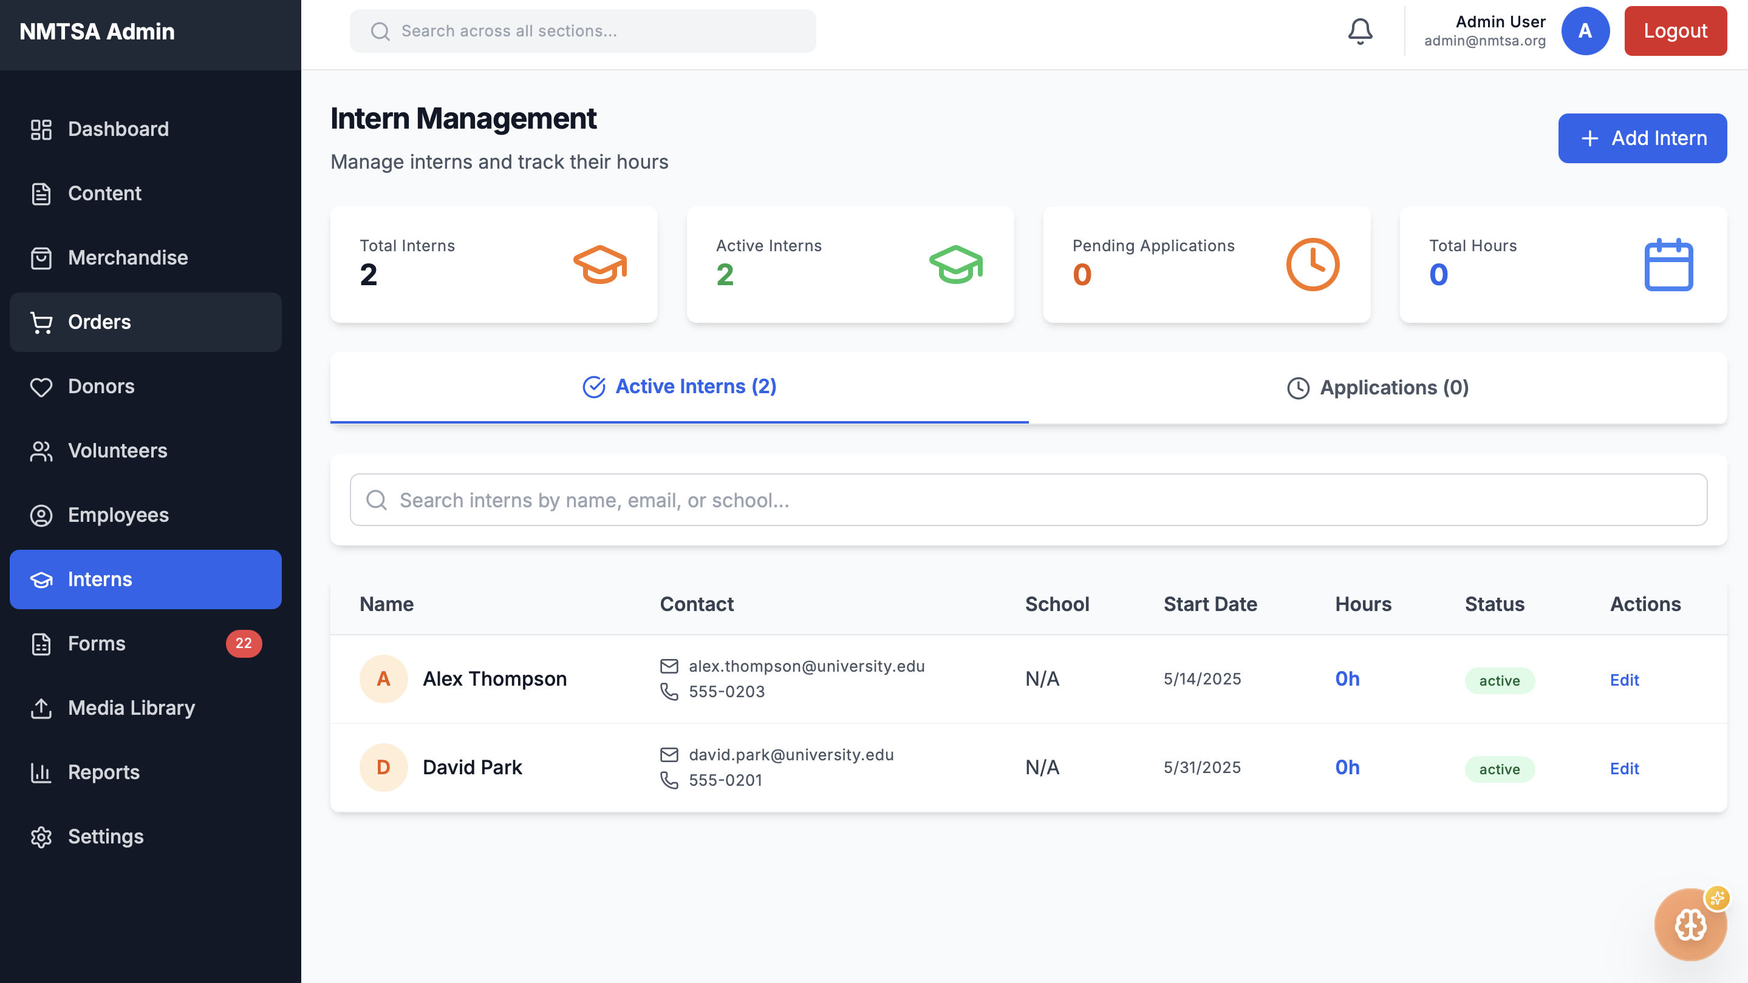The image size is (1748, 983).
Task: Click the Total Interns graduation cap icon
Action: [600, 265]
